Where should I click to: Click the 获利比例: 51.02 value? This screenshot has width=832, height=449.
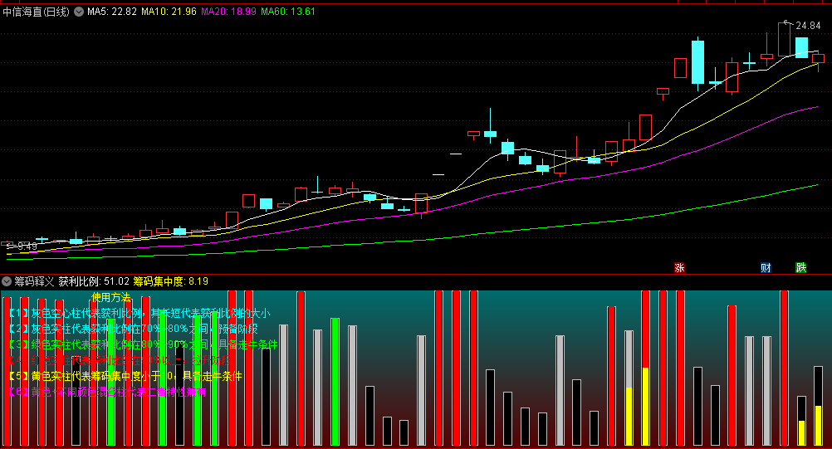click(94, 281)
